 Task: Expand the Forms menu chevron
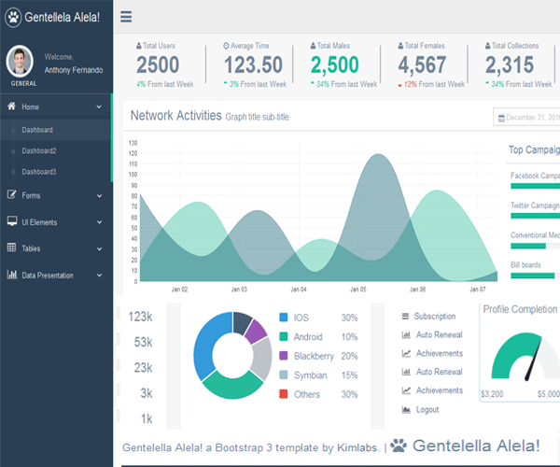(99, 196)
